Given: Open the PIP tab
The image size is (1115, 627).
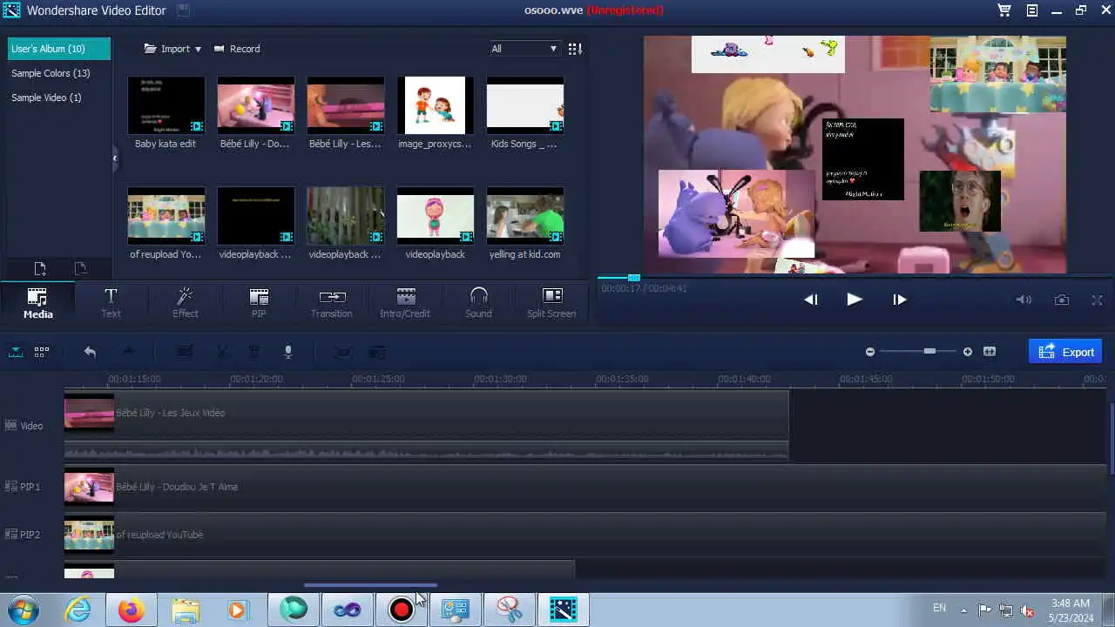Looking at the screenshot, I should coord(259,302).
